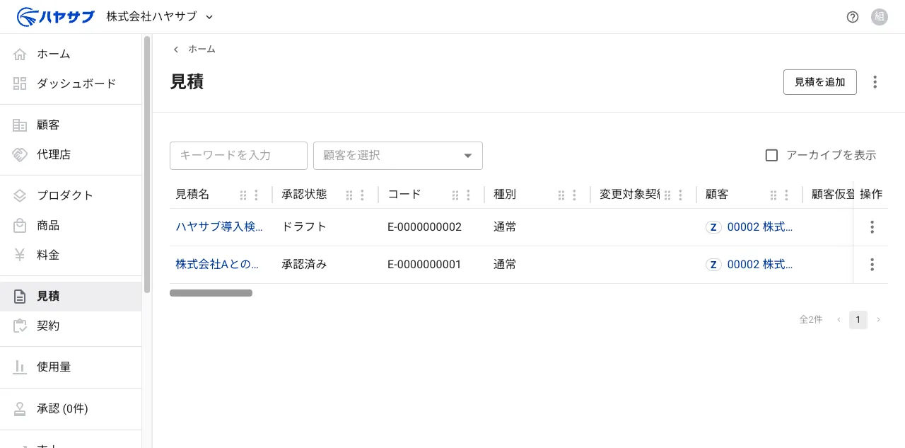
Task: Click the 使用量 bar chart icon
Action: pos(20,367)
